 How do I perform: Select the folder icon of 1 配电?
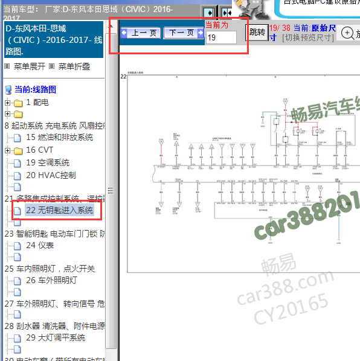coord(18,103)
